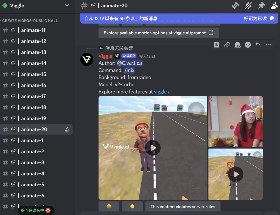
Task: Click the message timestamp 今天13:21
Action: tap(147, 56)
